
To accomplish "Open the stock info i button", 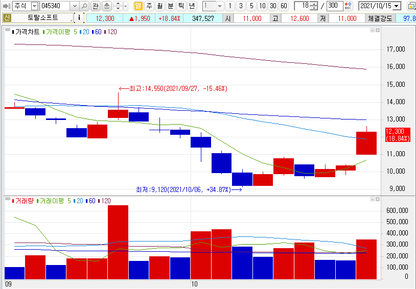I will point(79,18).
